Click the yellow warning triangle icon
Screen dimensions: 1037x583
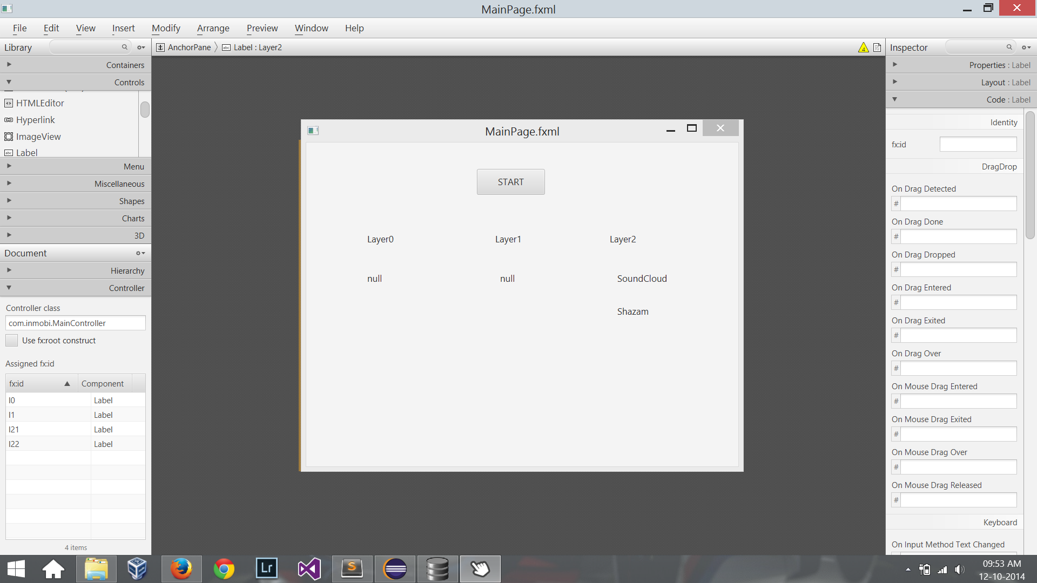click(863, 48)
